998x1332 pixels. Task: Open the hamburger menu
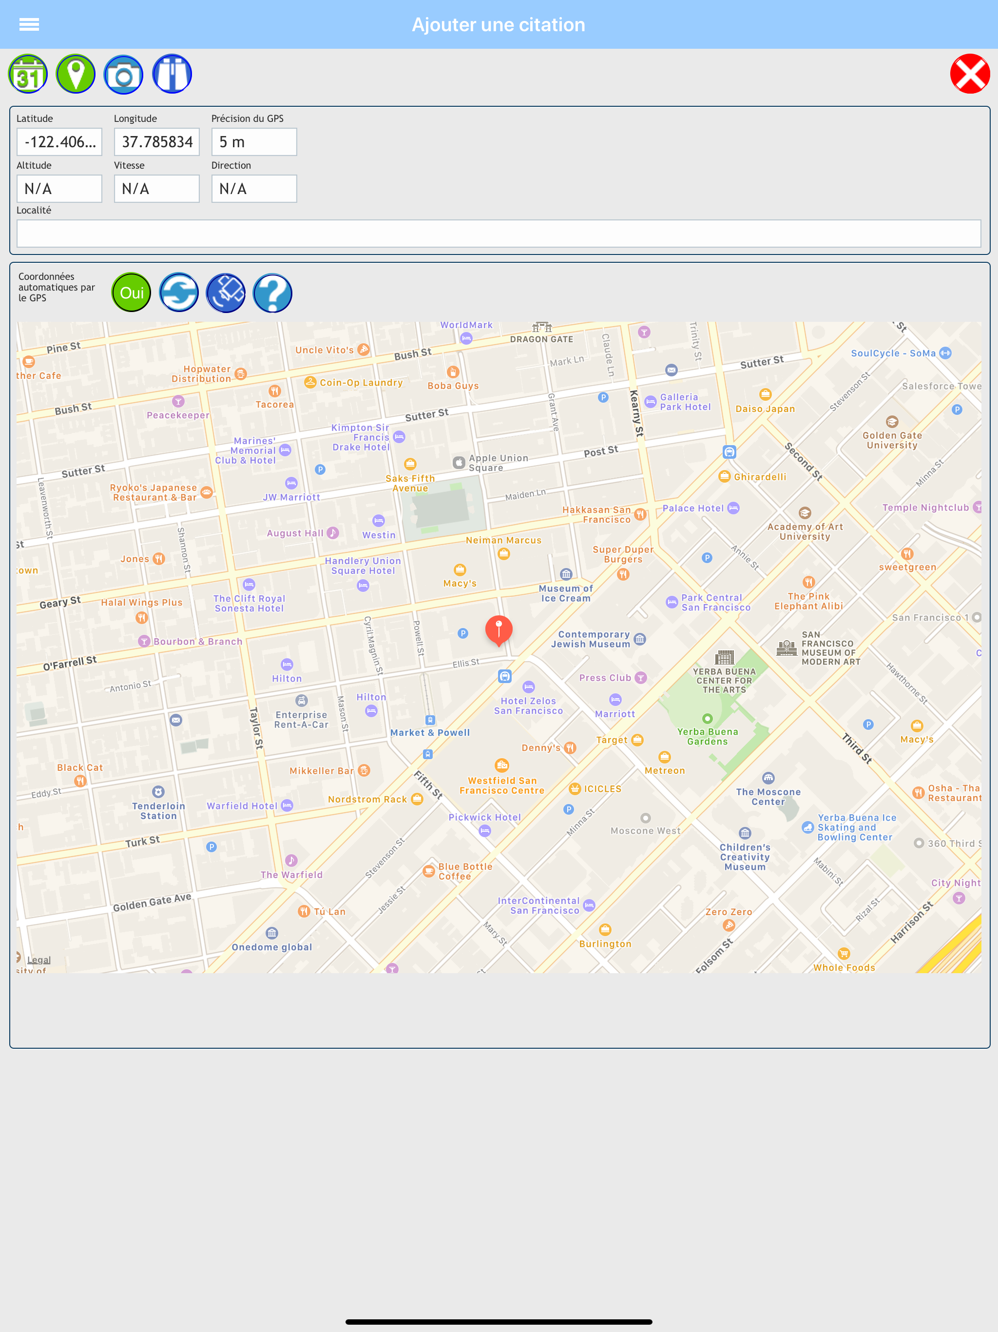point(29,24)
